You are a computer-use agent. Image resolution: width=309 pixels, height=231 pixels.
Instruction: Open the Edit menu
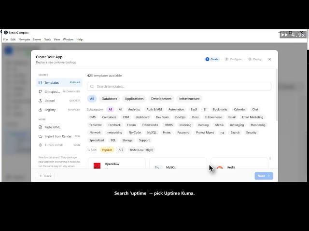pyautogui.click(x=13, y=39)
